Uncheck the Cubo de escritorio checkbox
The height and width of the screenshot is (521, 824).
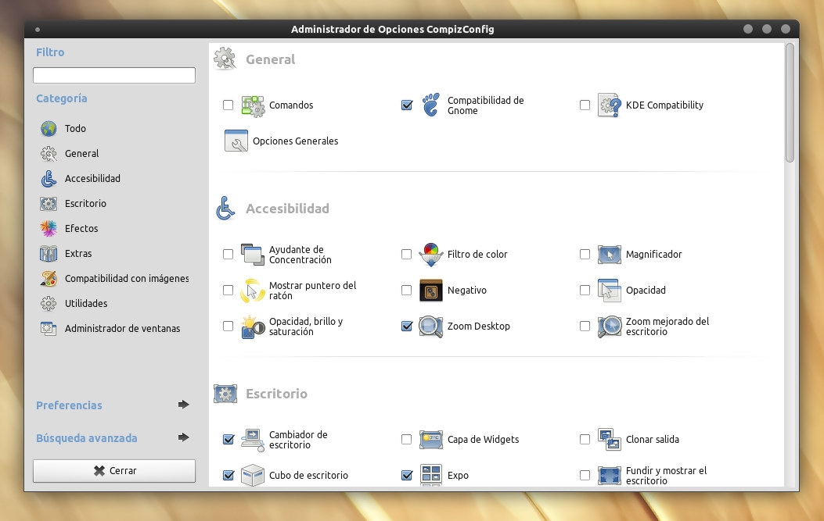tap(228, 476)
